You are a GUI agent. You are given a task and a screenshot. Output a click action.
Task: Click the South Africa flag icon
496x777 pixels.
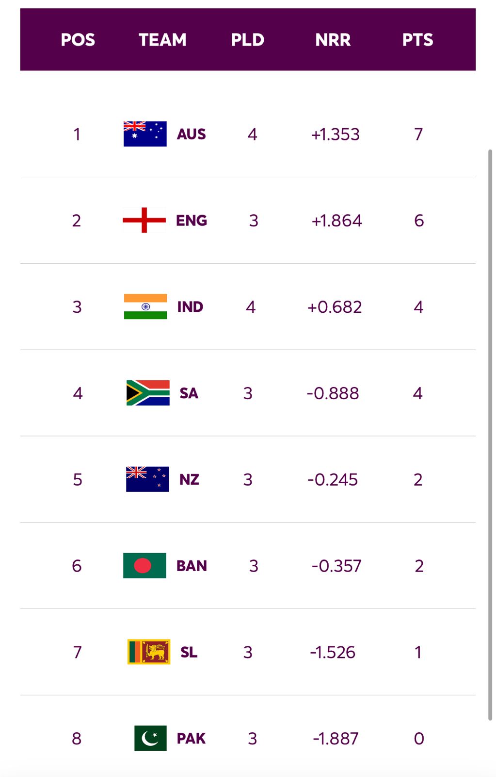tap(148, 393)
